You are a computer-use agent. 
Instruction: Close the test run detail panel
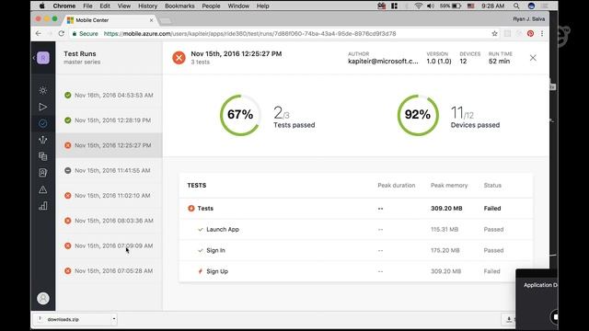tap(533, 58)
